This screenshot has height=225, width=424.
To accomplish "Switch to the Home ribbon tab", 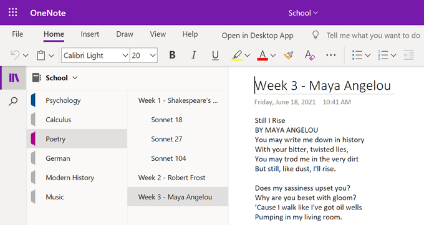I will click(x=54, y=34).
